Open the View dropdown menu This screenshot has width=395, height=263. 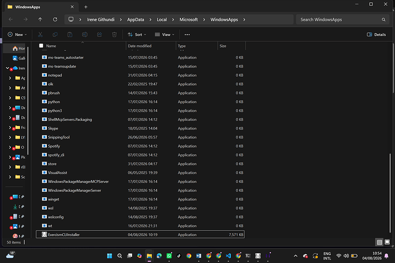[164, 34]
